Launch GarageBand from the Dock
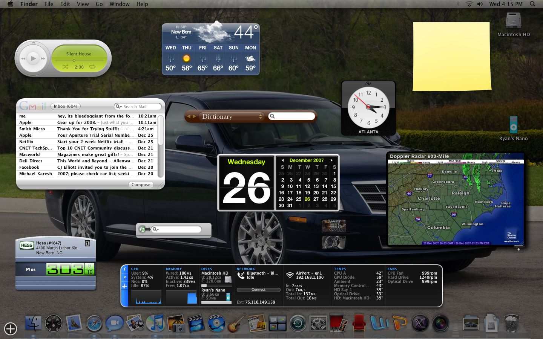This screenshot has height=339, width=543. [x=237, y=323]
